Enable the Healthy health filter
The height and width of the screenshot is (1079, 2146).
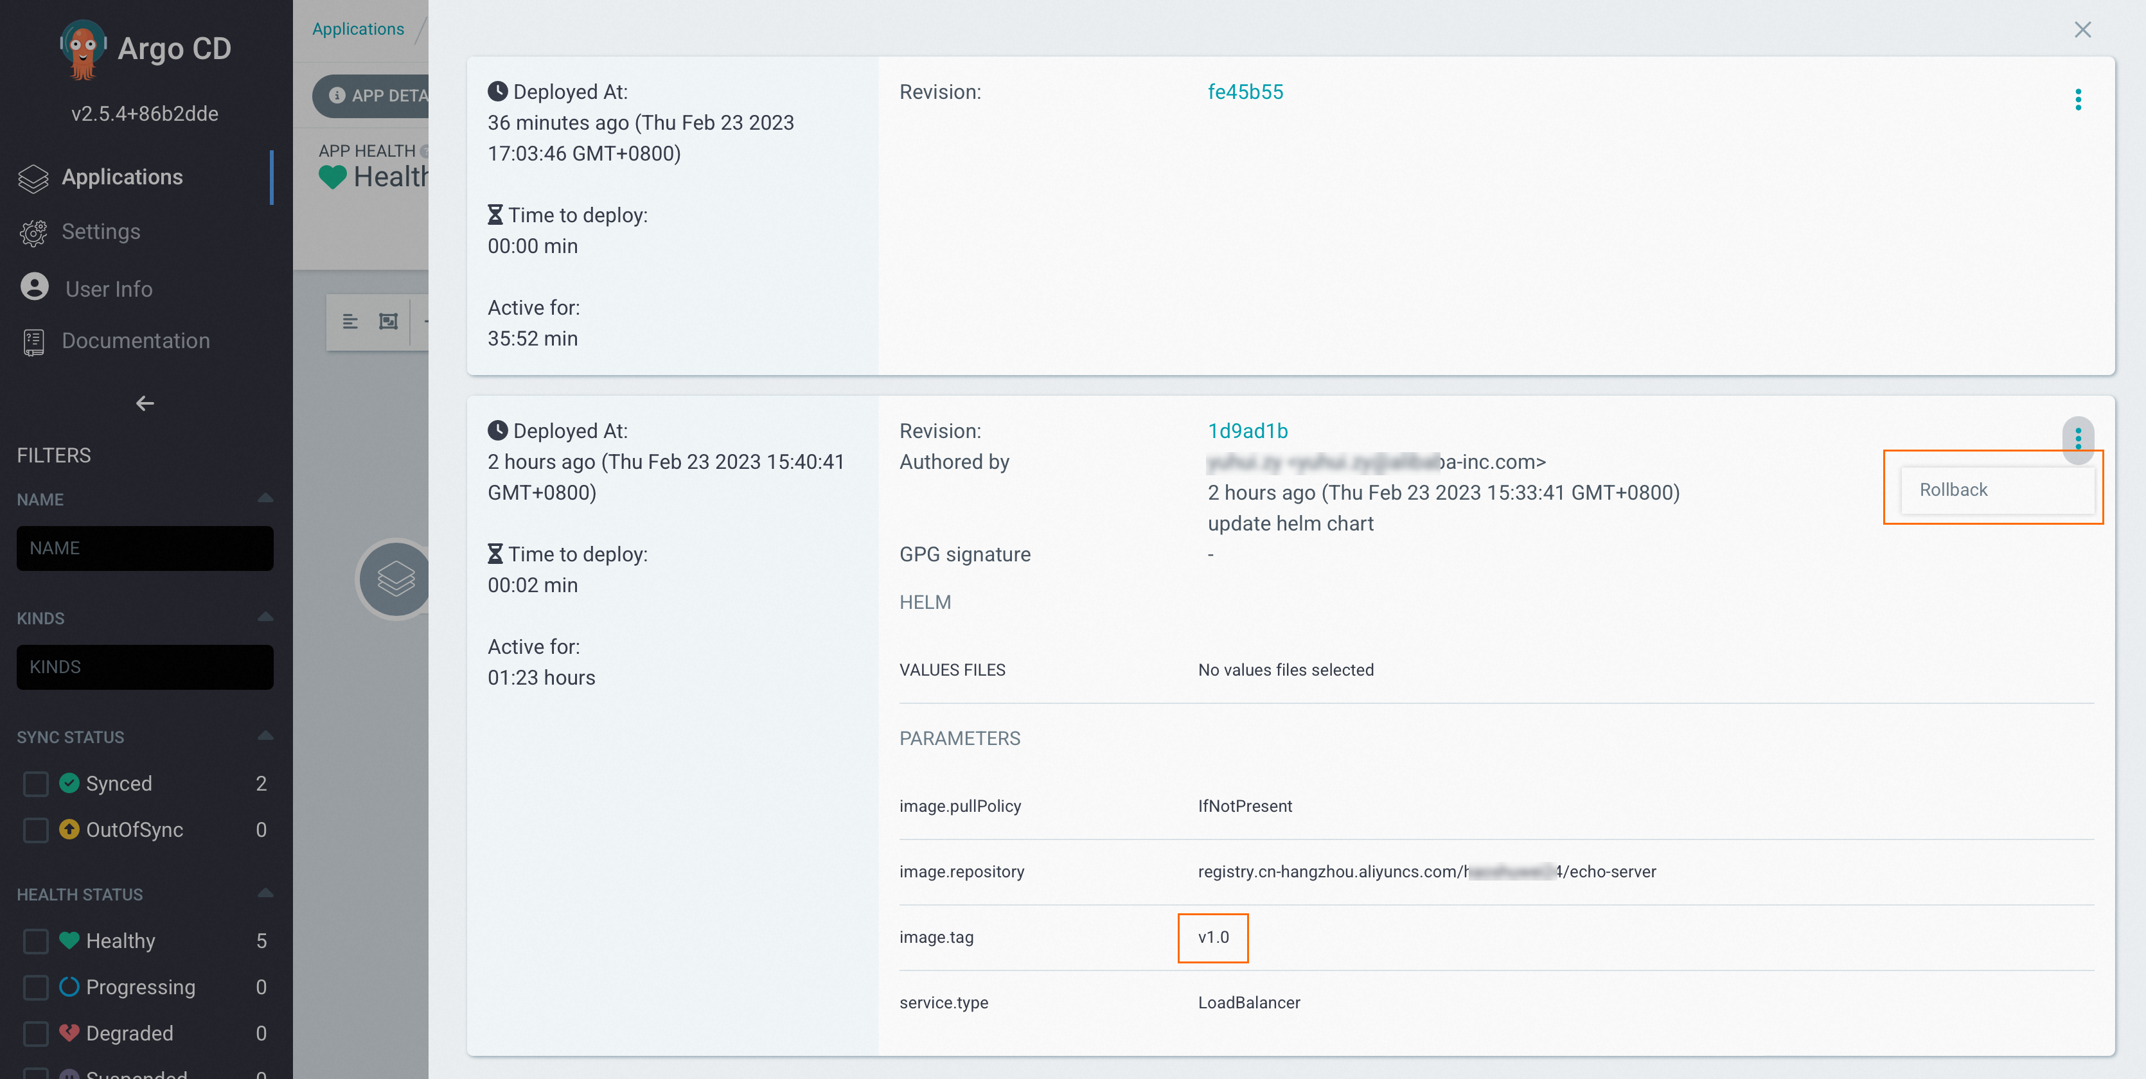(x=36, y=941)
